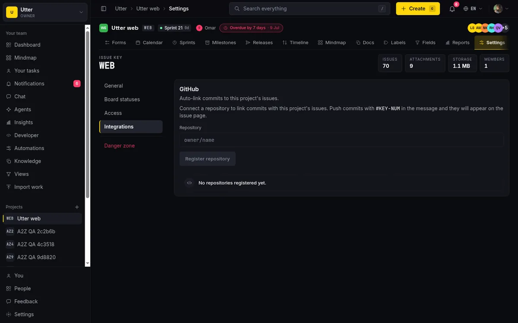Click the sidebar scrollbar down arrow
The image size is (518, 323).
[88, 263]
